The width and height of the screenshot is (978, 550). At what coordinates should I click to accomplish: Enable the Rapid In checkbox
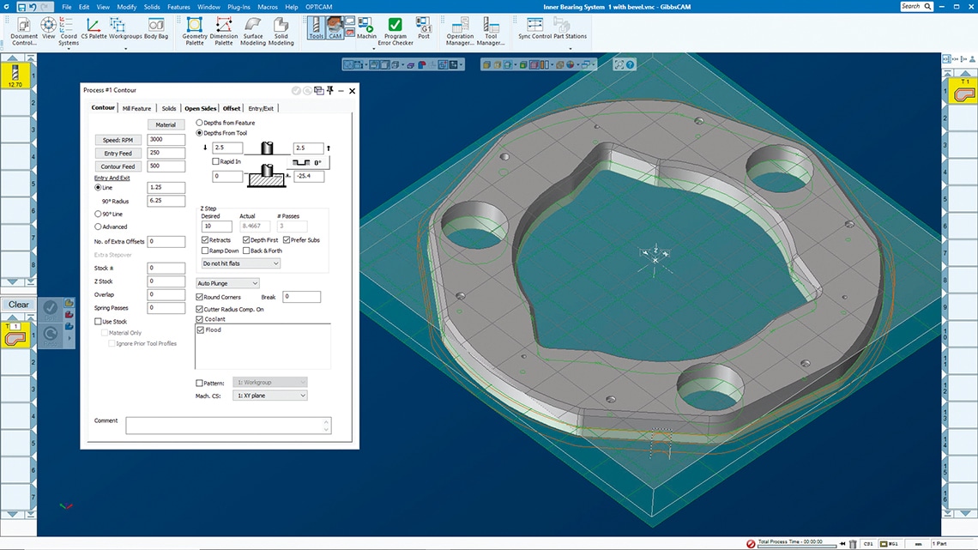pos(216,161)
